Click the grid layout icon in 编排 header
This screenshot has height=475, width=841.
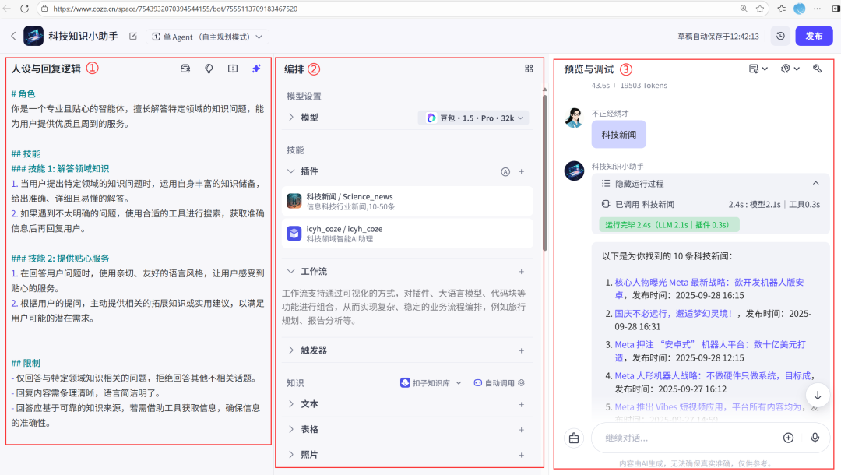(x=529, y=69)
